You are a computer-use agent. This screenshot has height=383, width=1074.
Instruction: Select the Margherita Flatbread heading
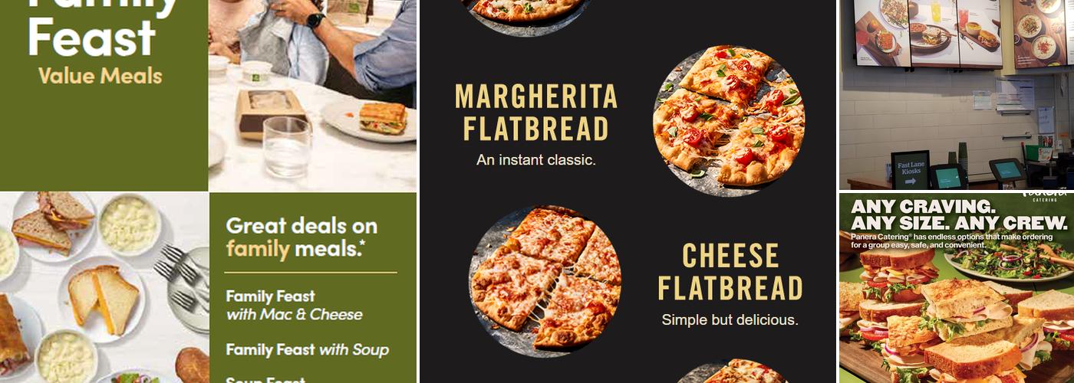point(535,113)
